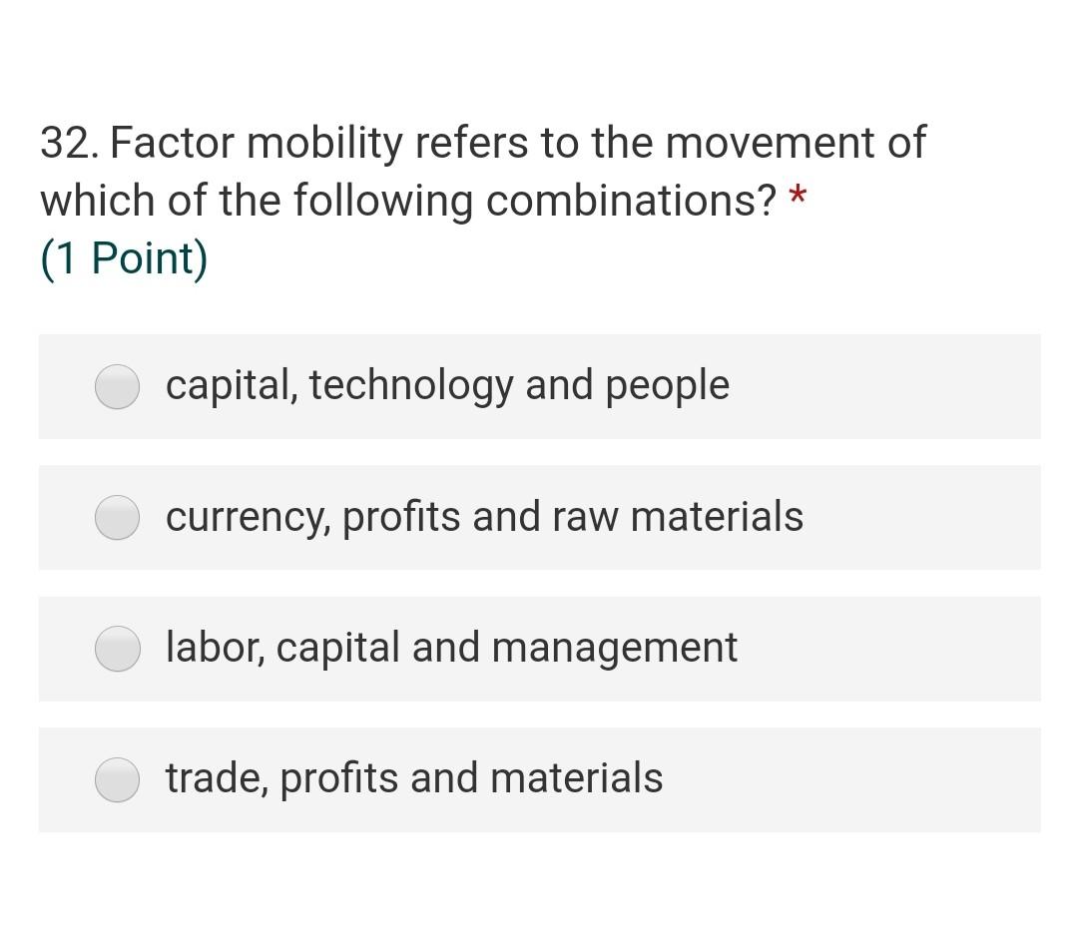The image size is (1078, 952).
Task: Click empty right area of third answer row
Action: 898,650
